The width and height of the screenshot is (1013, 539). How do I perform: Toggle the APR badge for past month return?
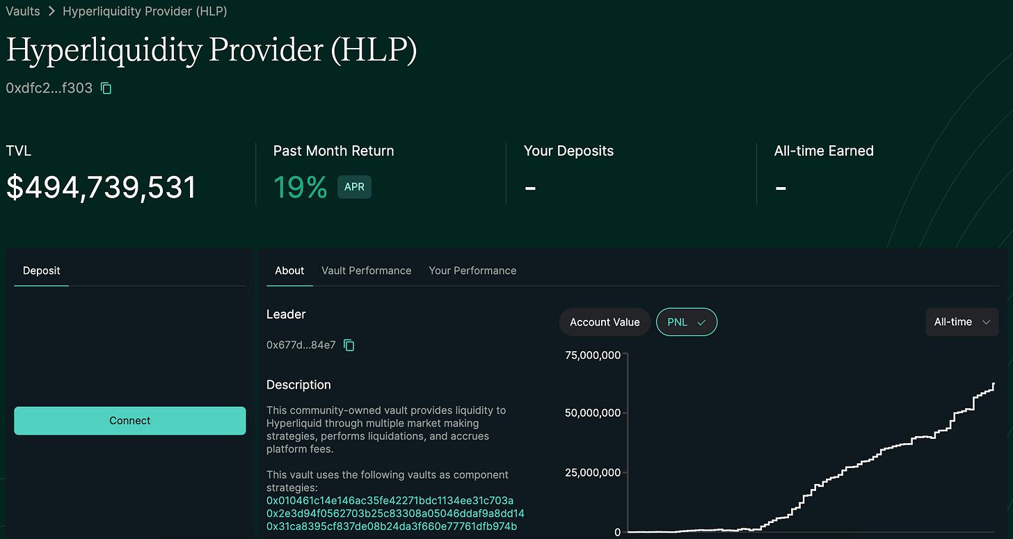(x=354, y=187)
